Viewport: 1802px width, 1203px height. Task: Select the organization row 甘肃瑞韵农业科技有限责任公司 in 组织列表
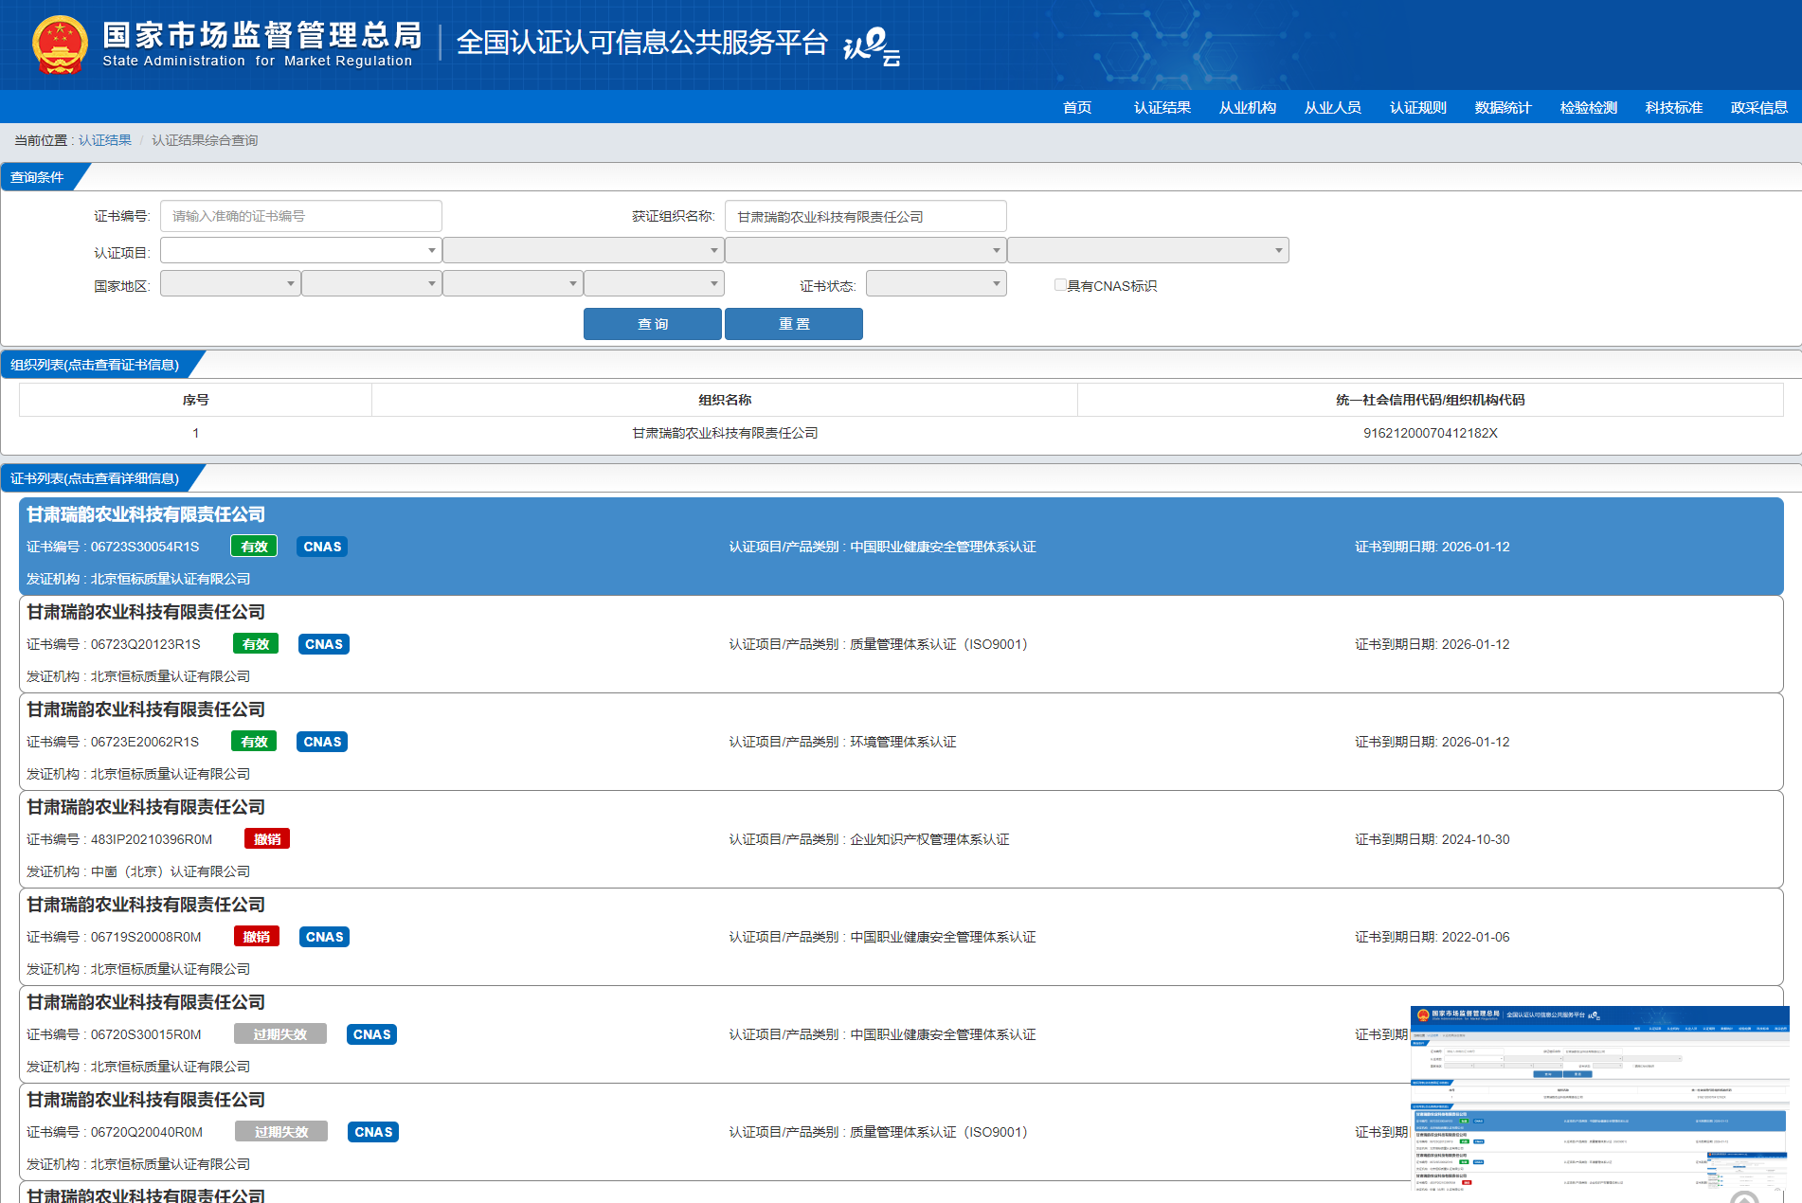tap(725, 433)
